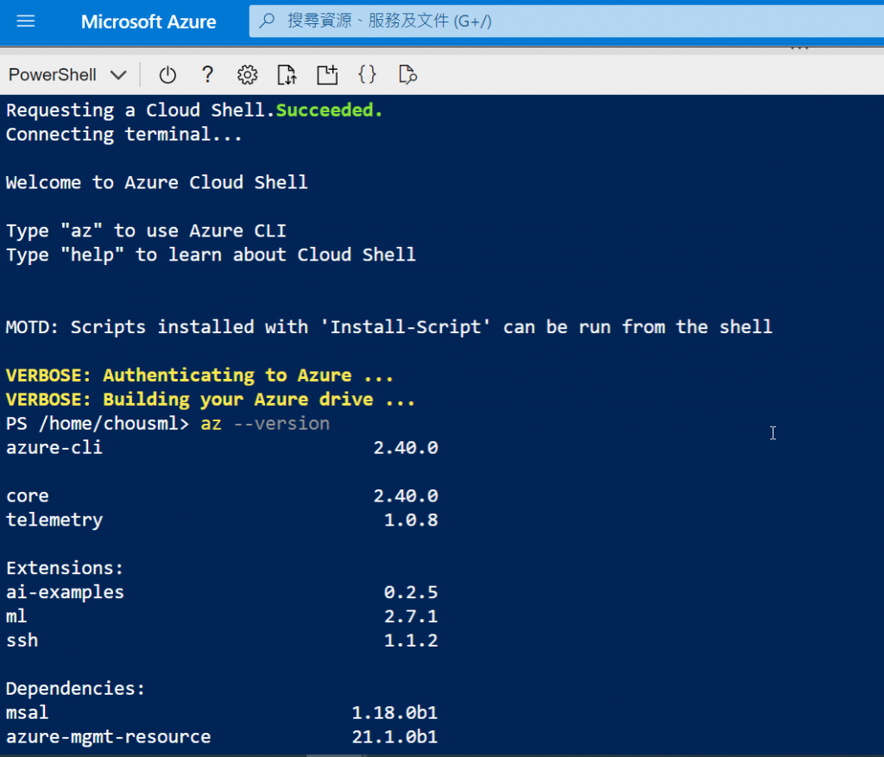This screenshot has width=884, height=757.
Task: Select telemetry version 1.0.8 value
Action: coord(410,520)
